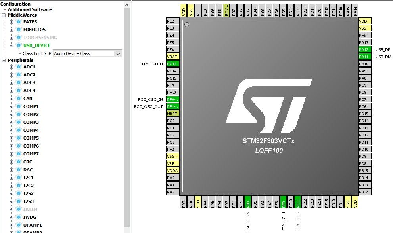This screenshot has height=233, width=393.
Task: Click the TIM1_CH1N signal label
Action: [152, 64]
